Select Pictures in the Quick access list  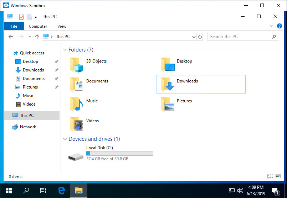[x=30, y=87]
